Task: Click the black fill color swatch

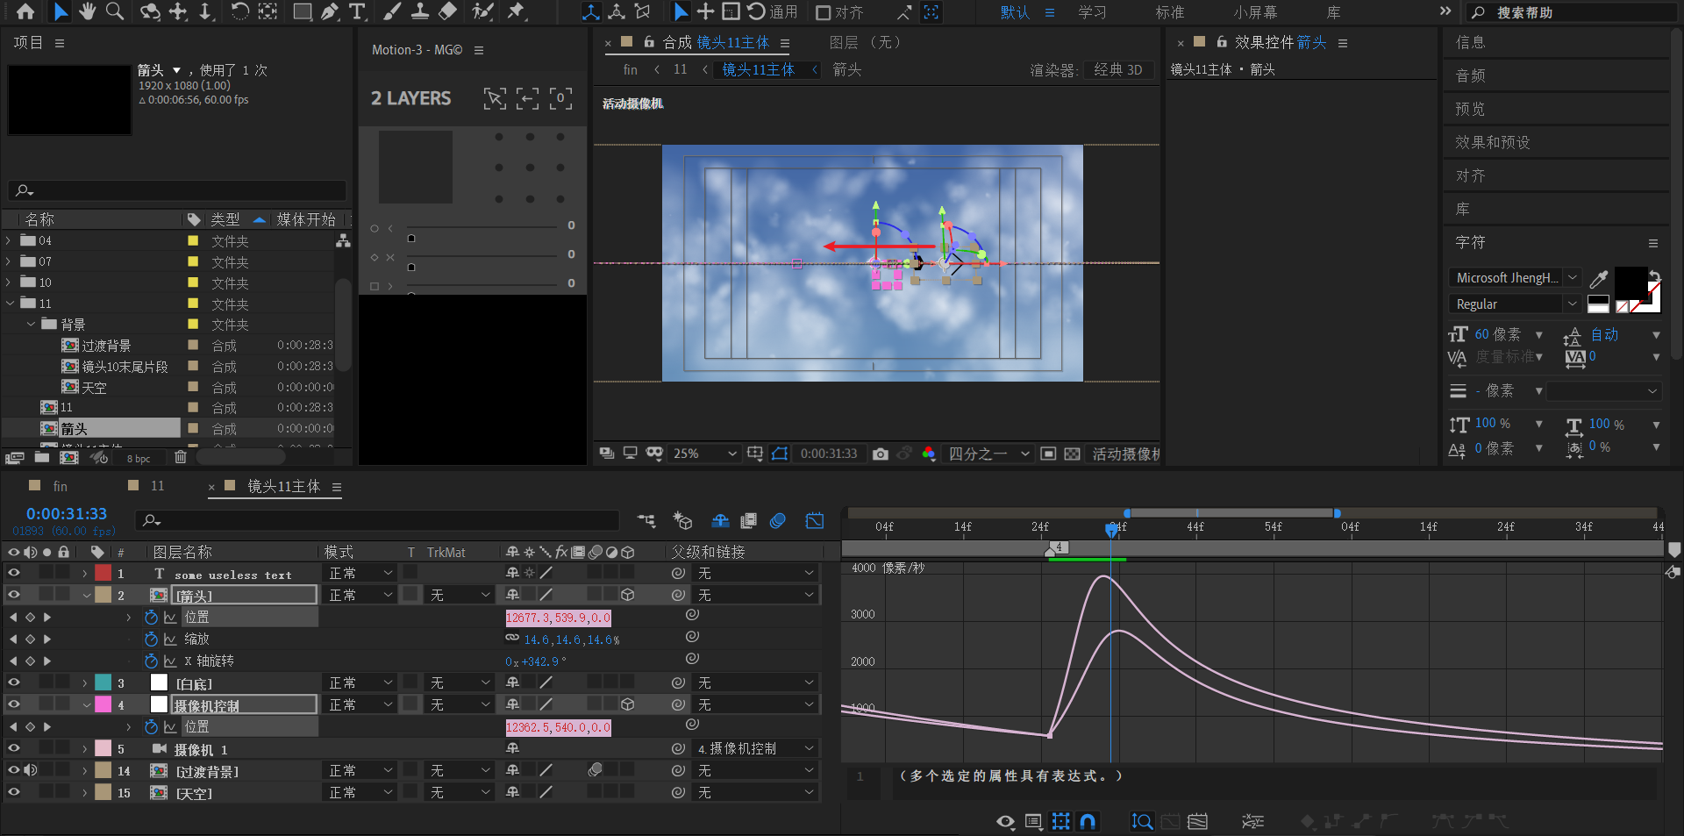Action: pyautogui.click(x=1630, y=284)
